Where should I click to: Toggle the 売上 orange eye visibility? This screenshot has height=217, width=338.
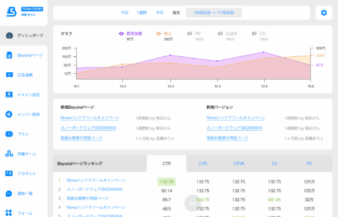coord(158,34)
